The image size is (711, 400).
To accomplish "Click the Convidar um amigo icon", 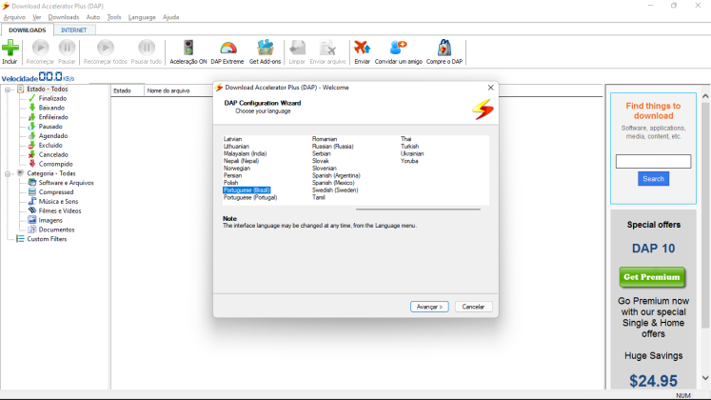I will pyautogui.click(x=399, y=48).
